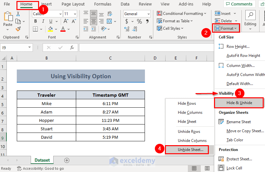This screenshot has width=265, height=172.
Task: Click the Paste clipboard icon
Action: click(8, 17)
